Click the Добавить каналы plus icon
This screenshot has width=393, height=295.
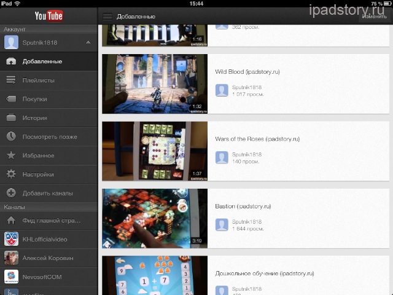[11, 193]
